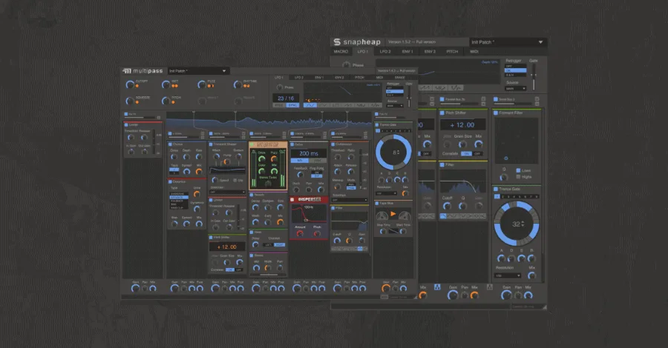This screenshot has width=668, height=348.
Task: Click the snapheap logo
Action: [x=357, y=41]
